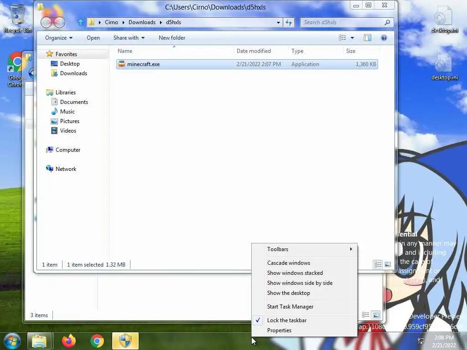467x350 pixels.
Task: Expand the address bar history dropdown
Action: (278, 22)
